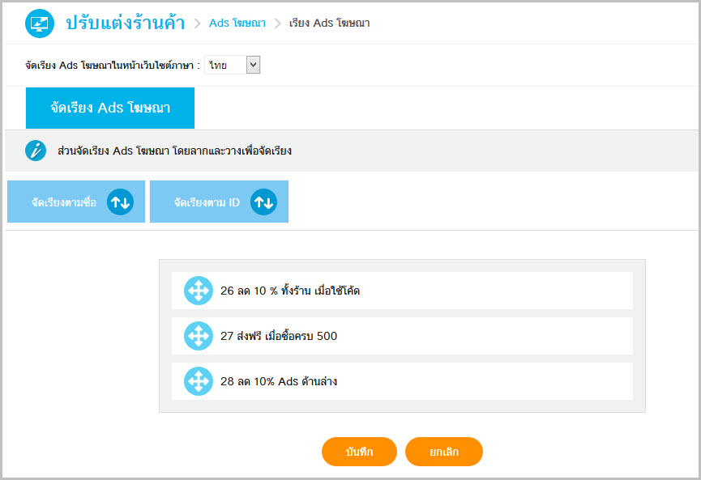Click the info text ส่วนจัดเรียง Ads โฆษณา
701x480 pixels.
pyautogui.click(x=174, y=151)
